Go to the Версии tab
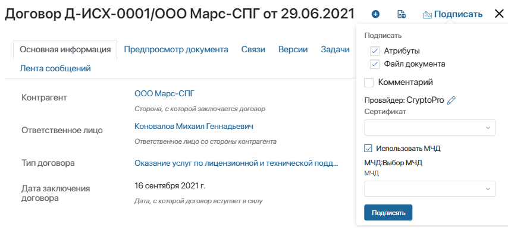The height and width of the screenshot is (230, 508). 293,50
